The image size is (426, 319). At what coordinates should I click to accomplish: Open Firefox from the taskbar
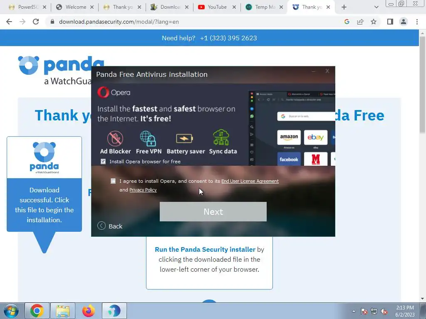pyautogui.click(x=89, y=311)
